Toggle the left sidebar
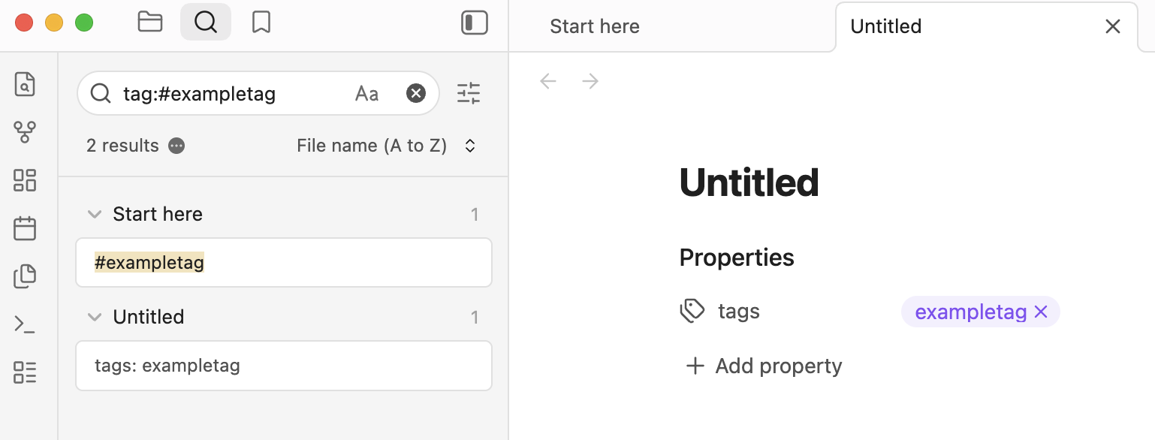1155x440 pixels. click(x=475, y=23)
